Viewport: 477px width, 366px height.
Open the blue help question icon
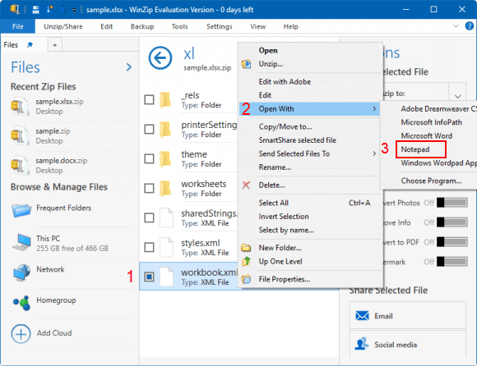[470, 26]
